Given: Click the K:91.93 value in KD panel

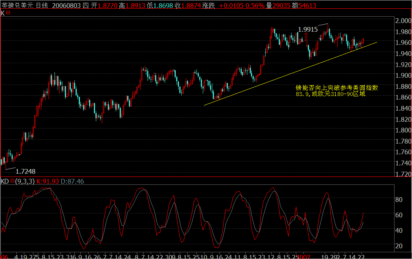Looking at the screenshot, I should 48,182.
